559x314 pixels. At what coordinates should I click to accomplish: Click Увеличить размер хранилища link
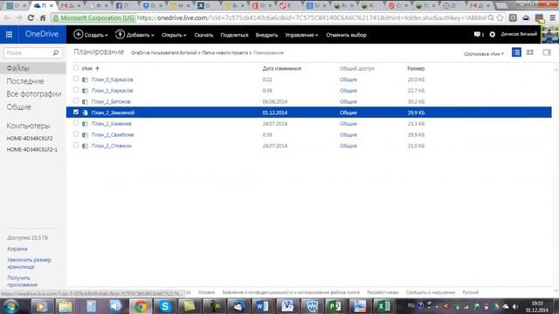tap(29, 263)
